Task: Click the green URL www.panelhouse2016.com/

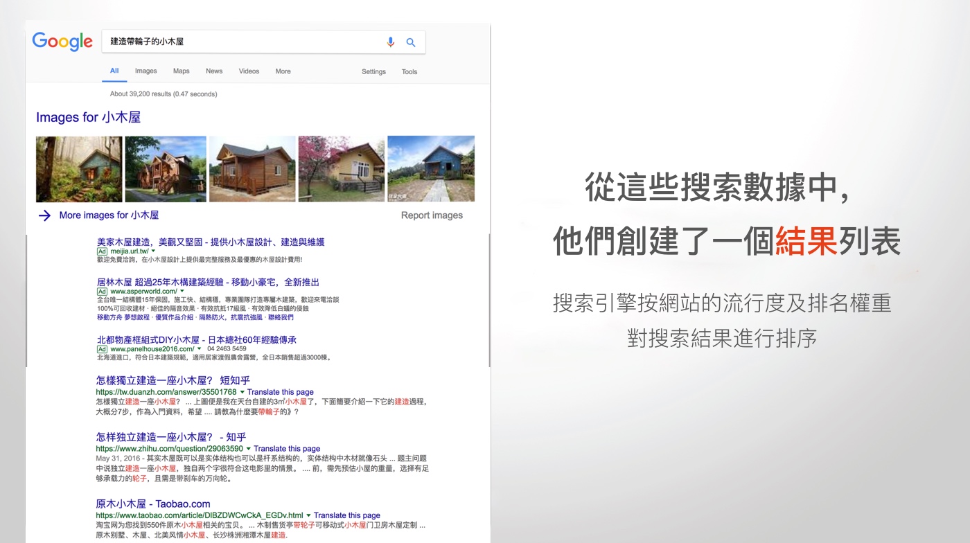Action: (152, 349)
